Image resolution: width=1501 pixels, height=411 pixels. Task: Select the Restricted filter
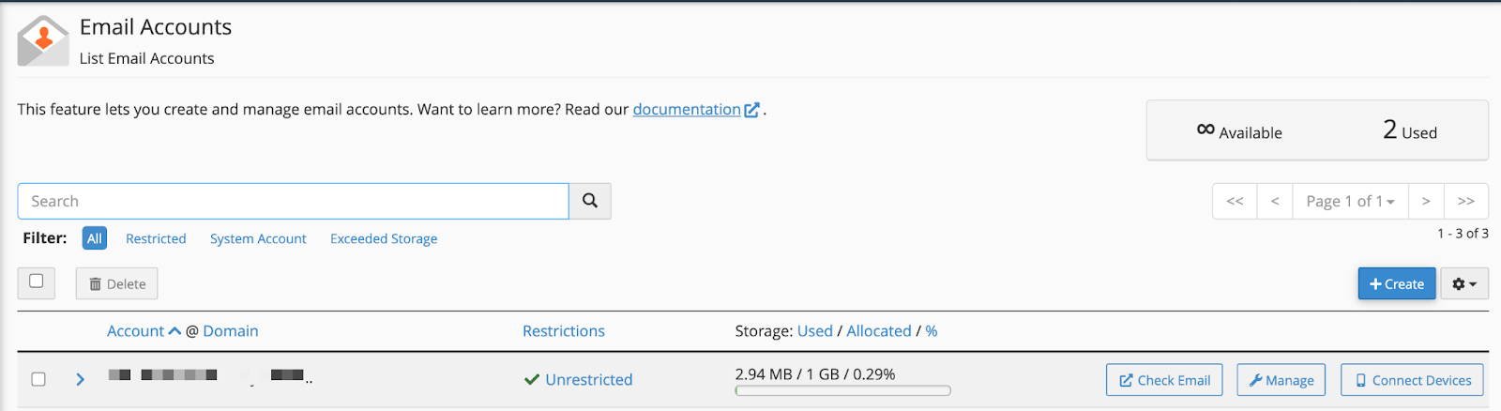tap(156, 238)
